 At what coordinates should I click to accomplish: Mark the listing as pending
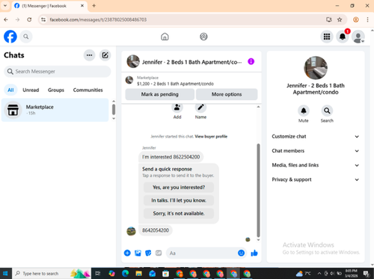pos(160,94)
